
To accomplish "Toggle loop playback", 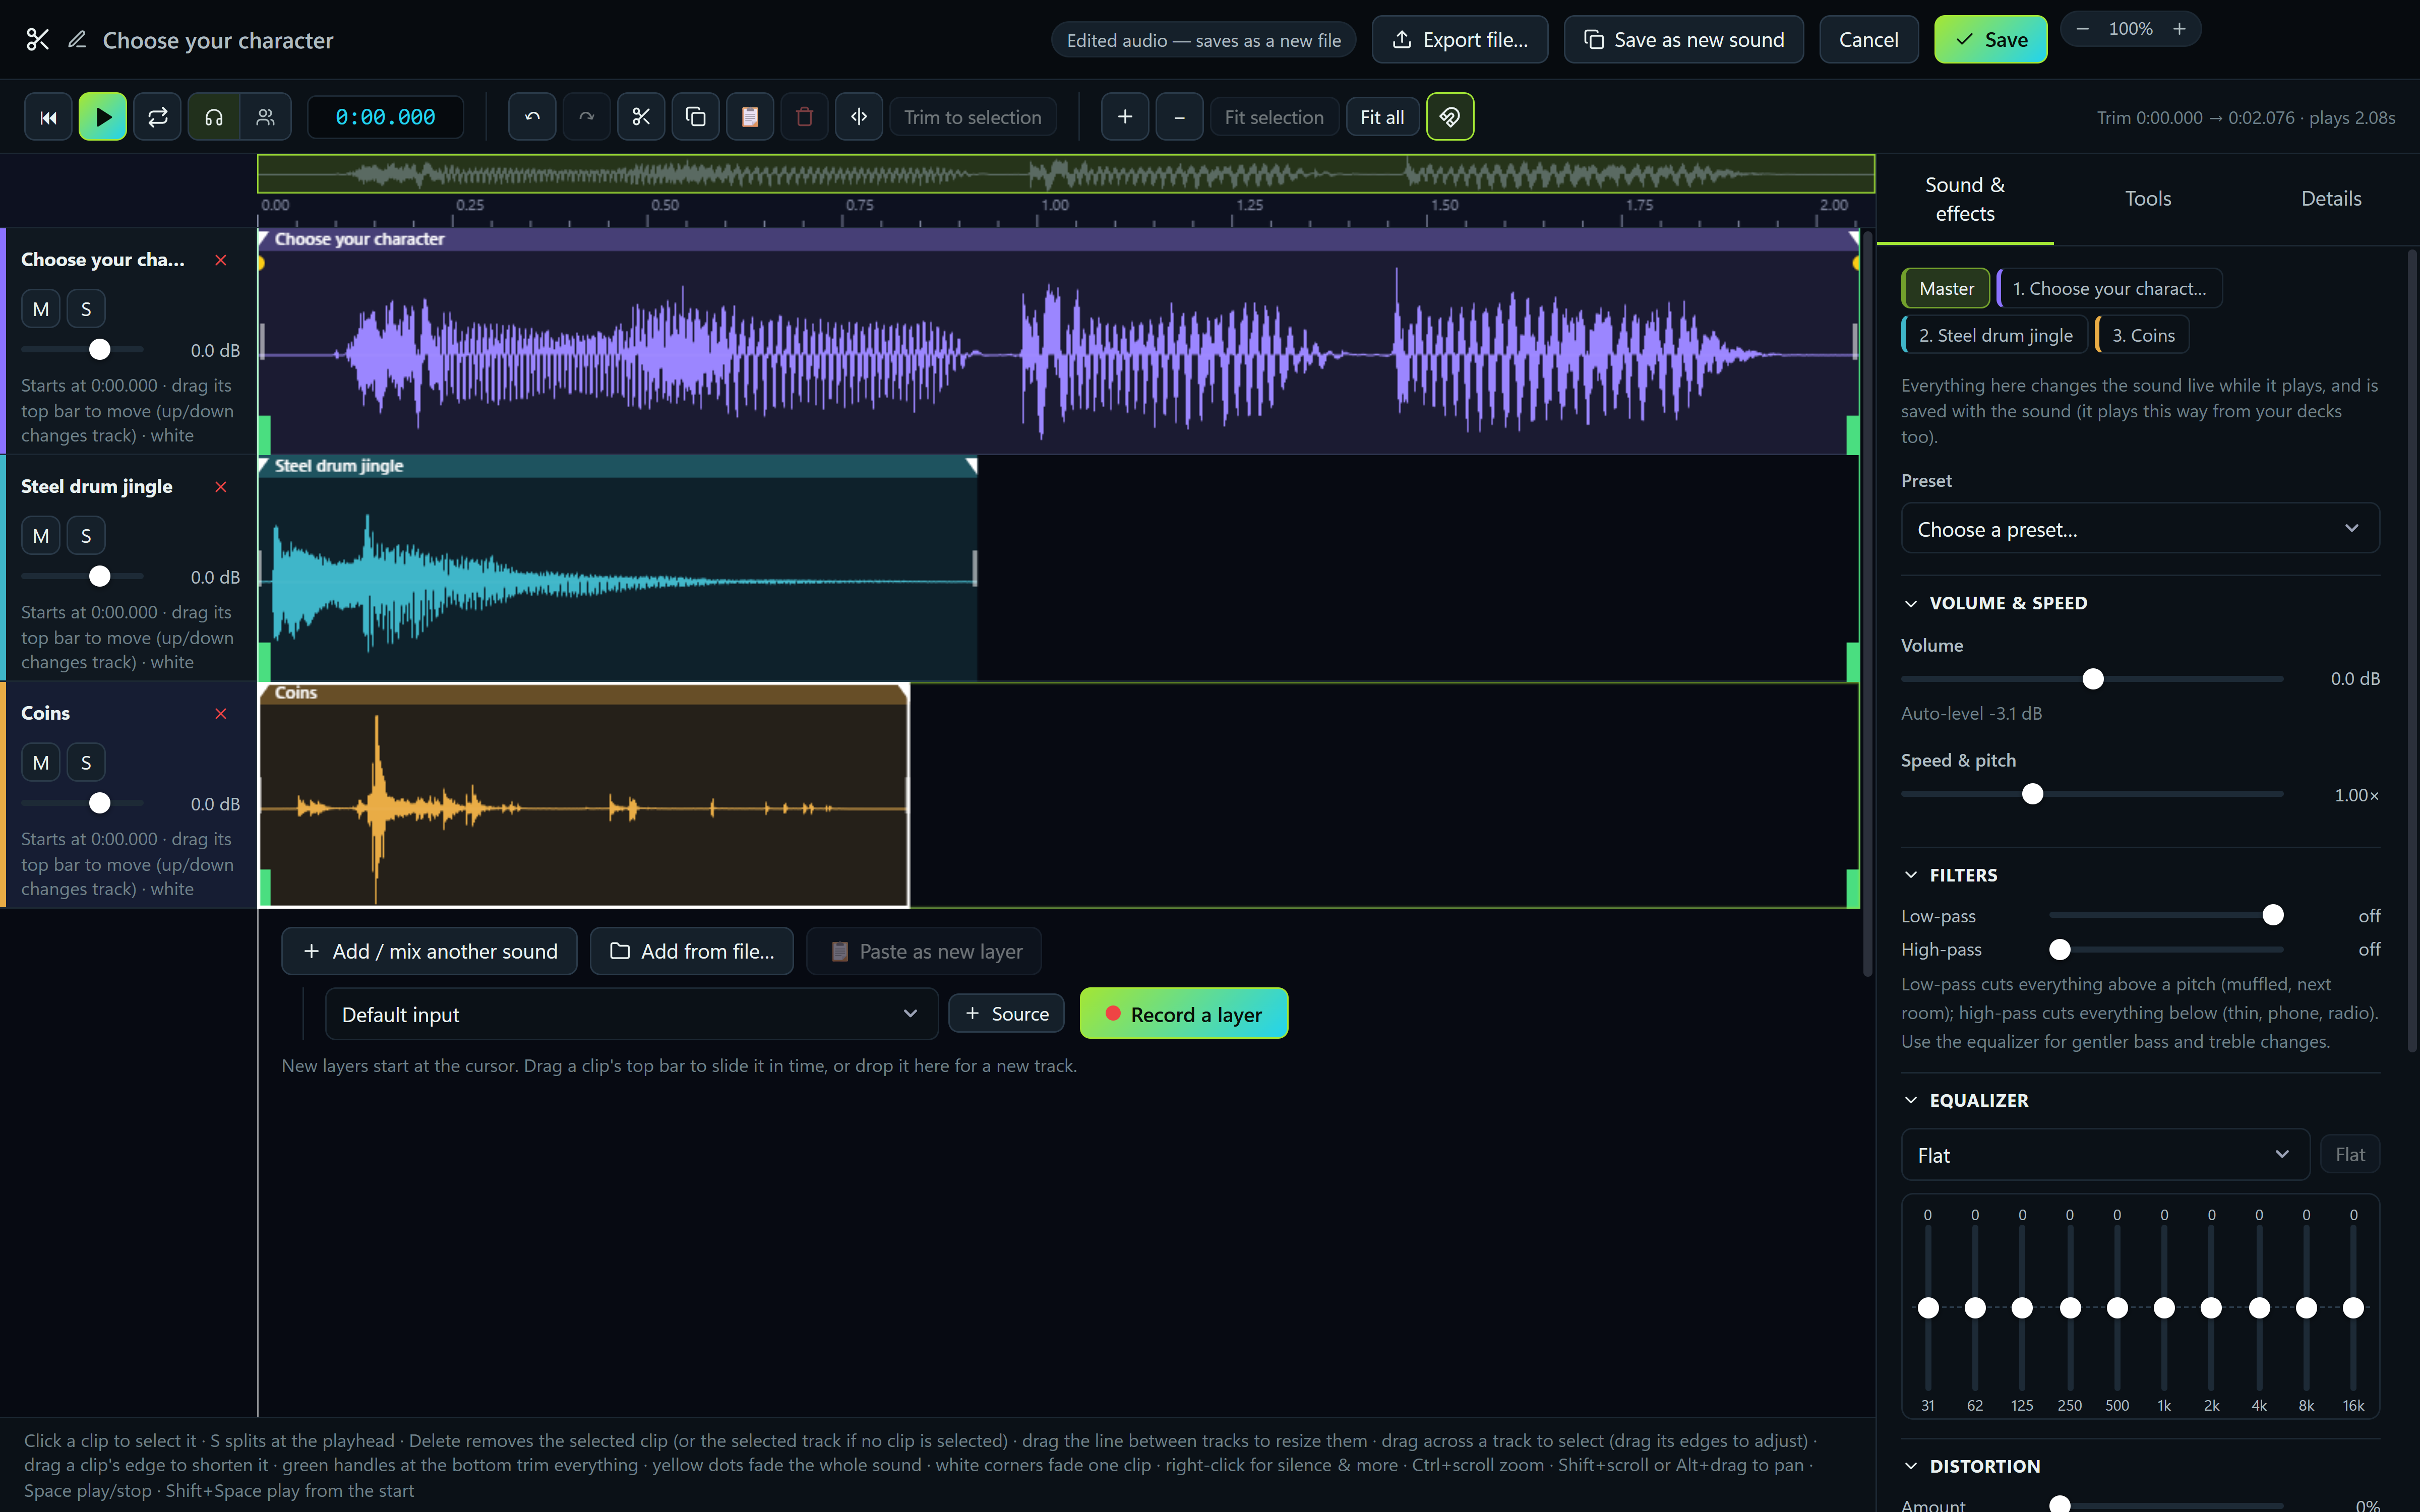I will click(x=157, y=117).
